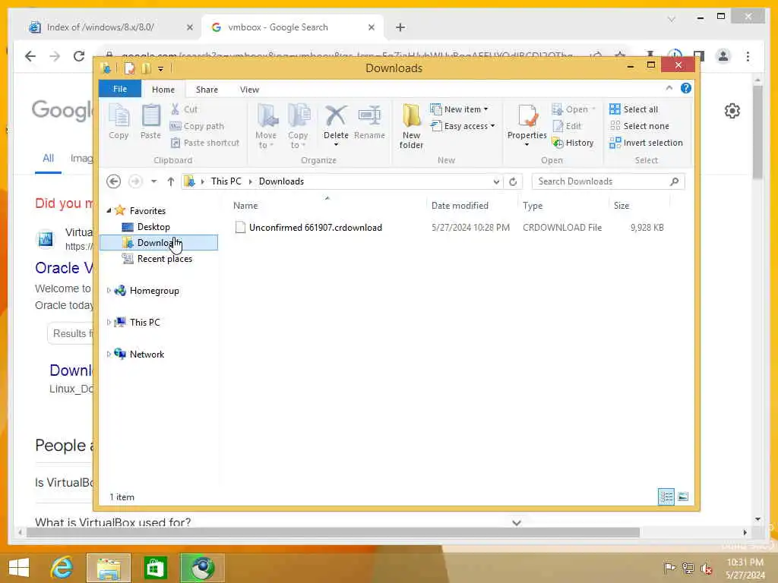Sort by the Size column header
778x583 pixels.
(x=621, y=205)
